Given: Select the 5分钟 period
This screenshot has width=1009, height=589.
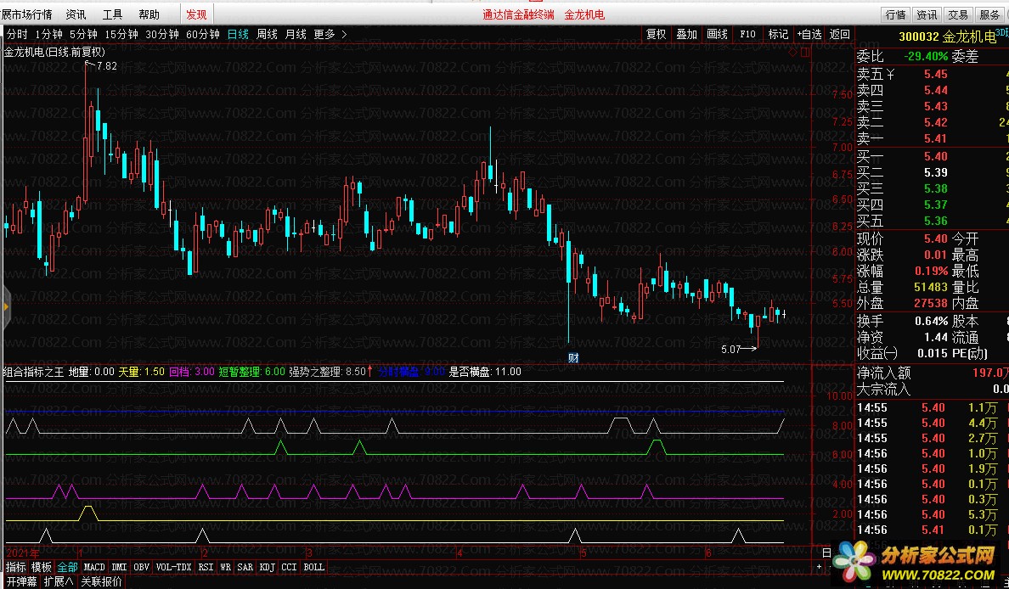Looking at the screenshot, I should pyautogui.click(x=83, y=34).
